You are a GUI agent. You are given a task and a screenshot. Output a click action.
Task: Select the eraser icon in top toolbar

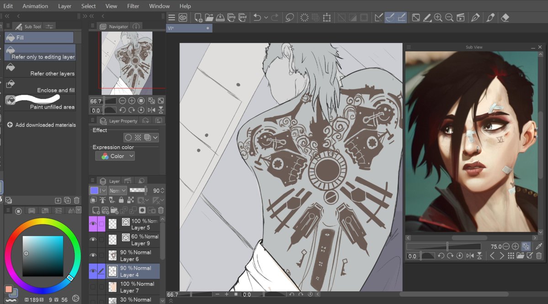click(505, 17)
